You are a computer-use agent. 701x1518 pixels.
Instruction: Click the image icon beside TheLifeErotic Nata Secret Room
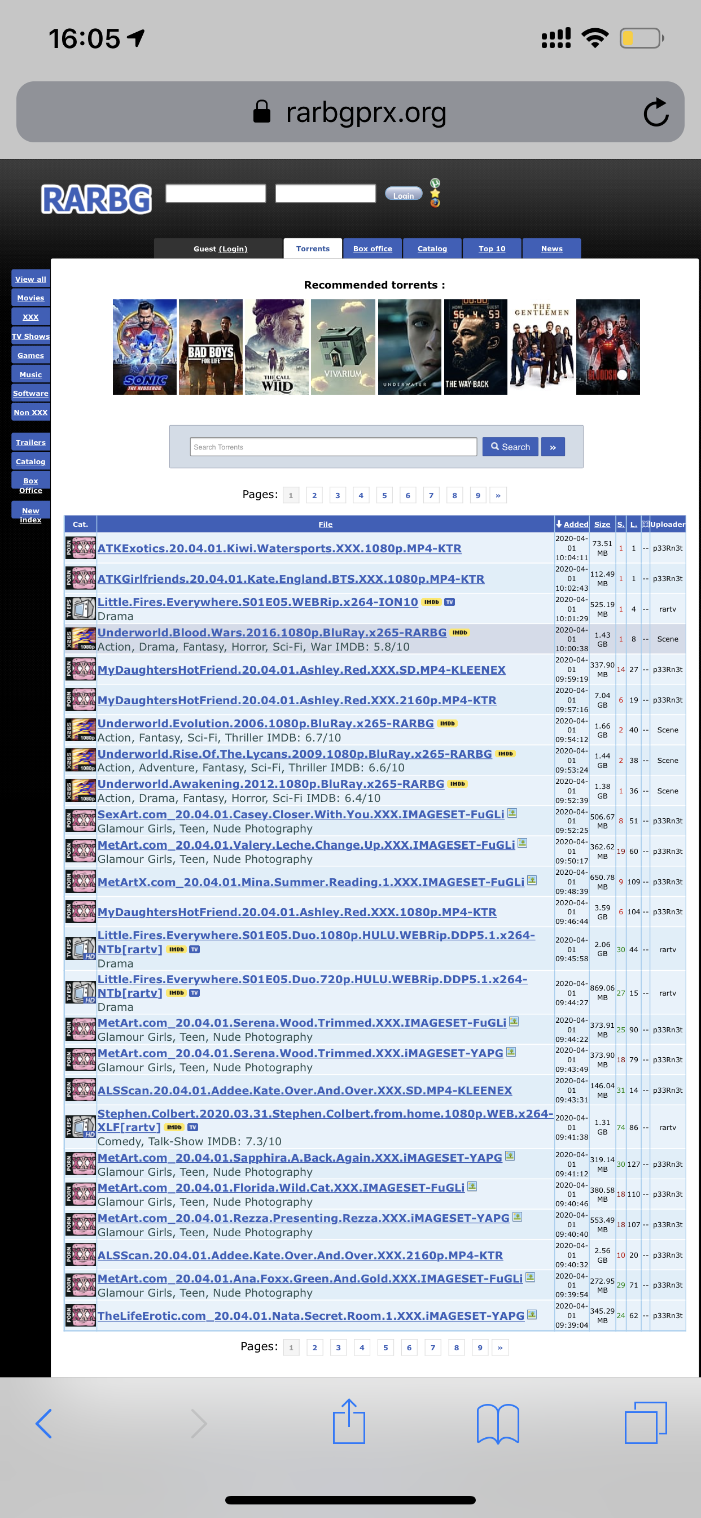click(532, 1314)
